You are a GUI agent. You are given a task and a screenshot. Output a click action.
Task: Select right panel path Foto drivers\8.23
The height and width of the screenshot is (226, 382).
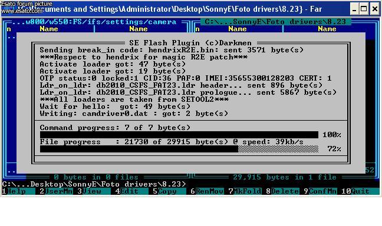click(x=275, y=22)
